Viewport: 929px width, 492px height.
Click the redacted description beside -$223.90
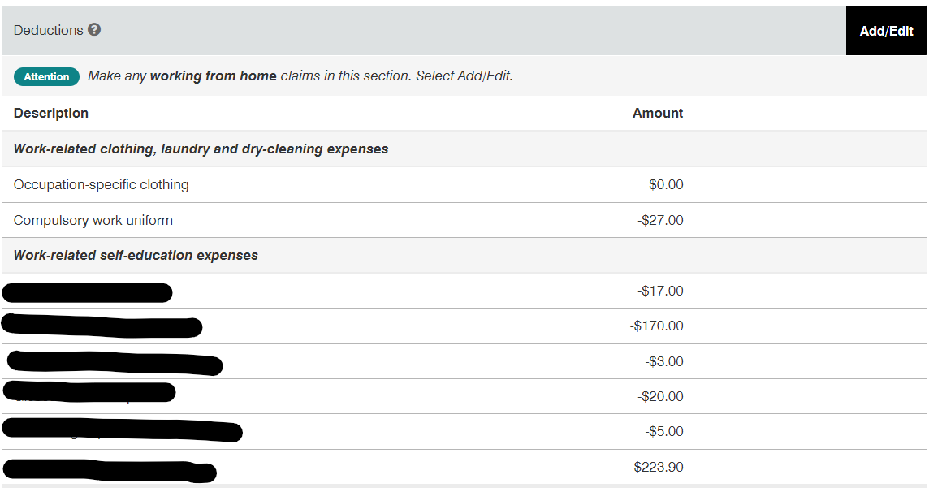[110, 469]
